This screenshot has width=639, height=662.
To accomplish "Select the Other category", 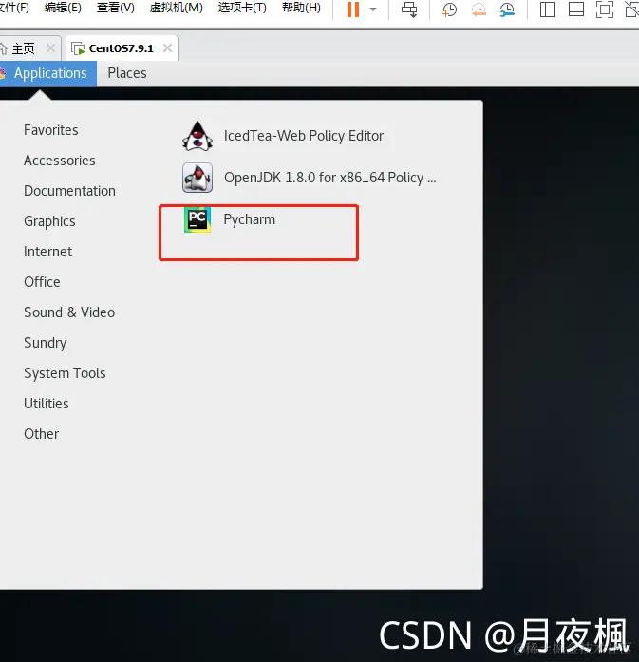I will coord(42,434).
